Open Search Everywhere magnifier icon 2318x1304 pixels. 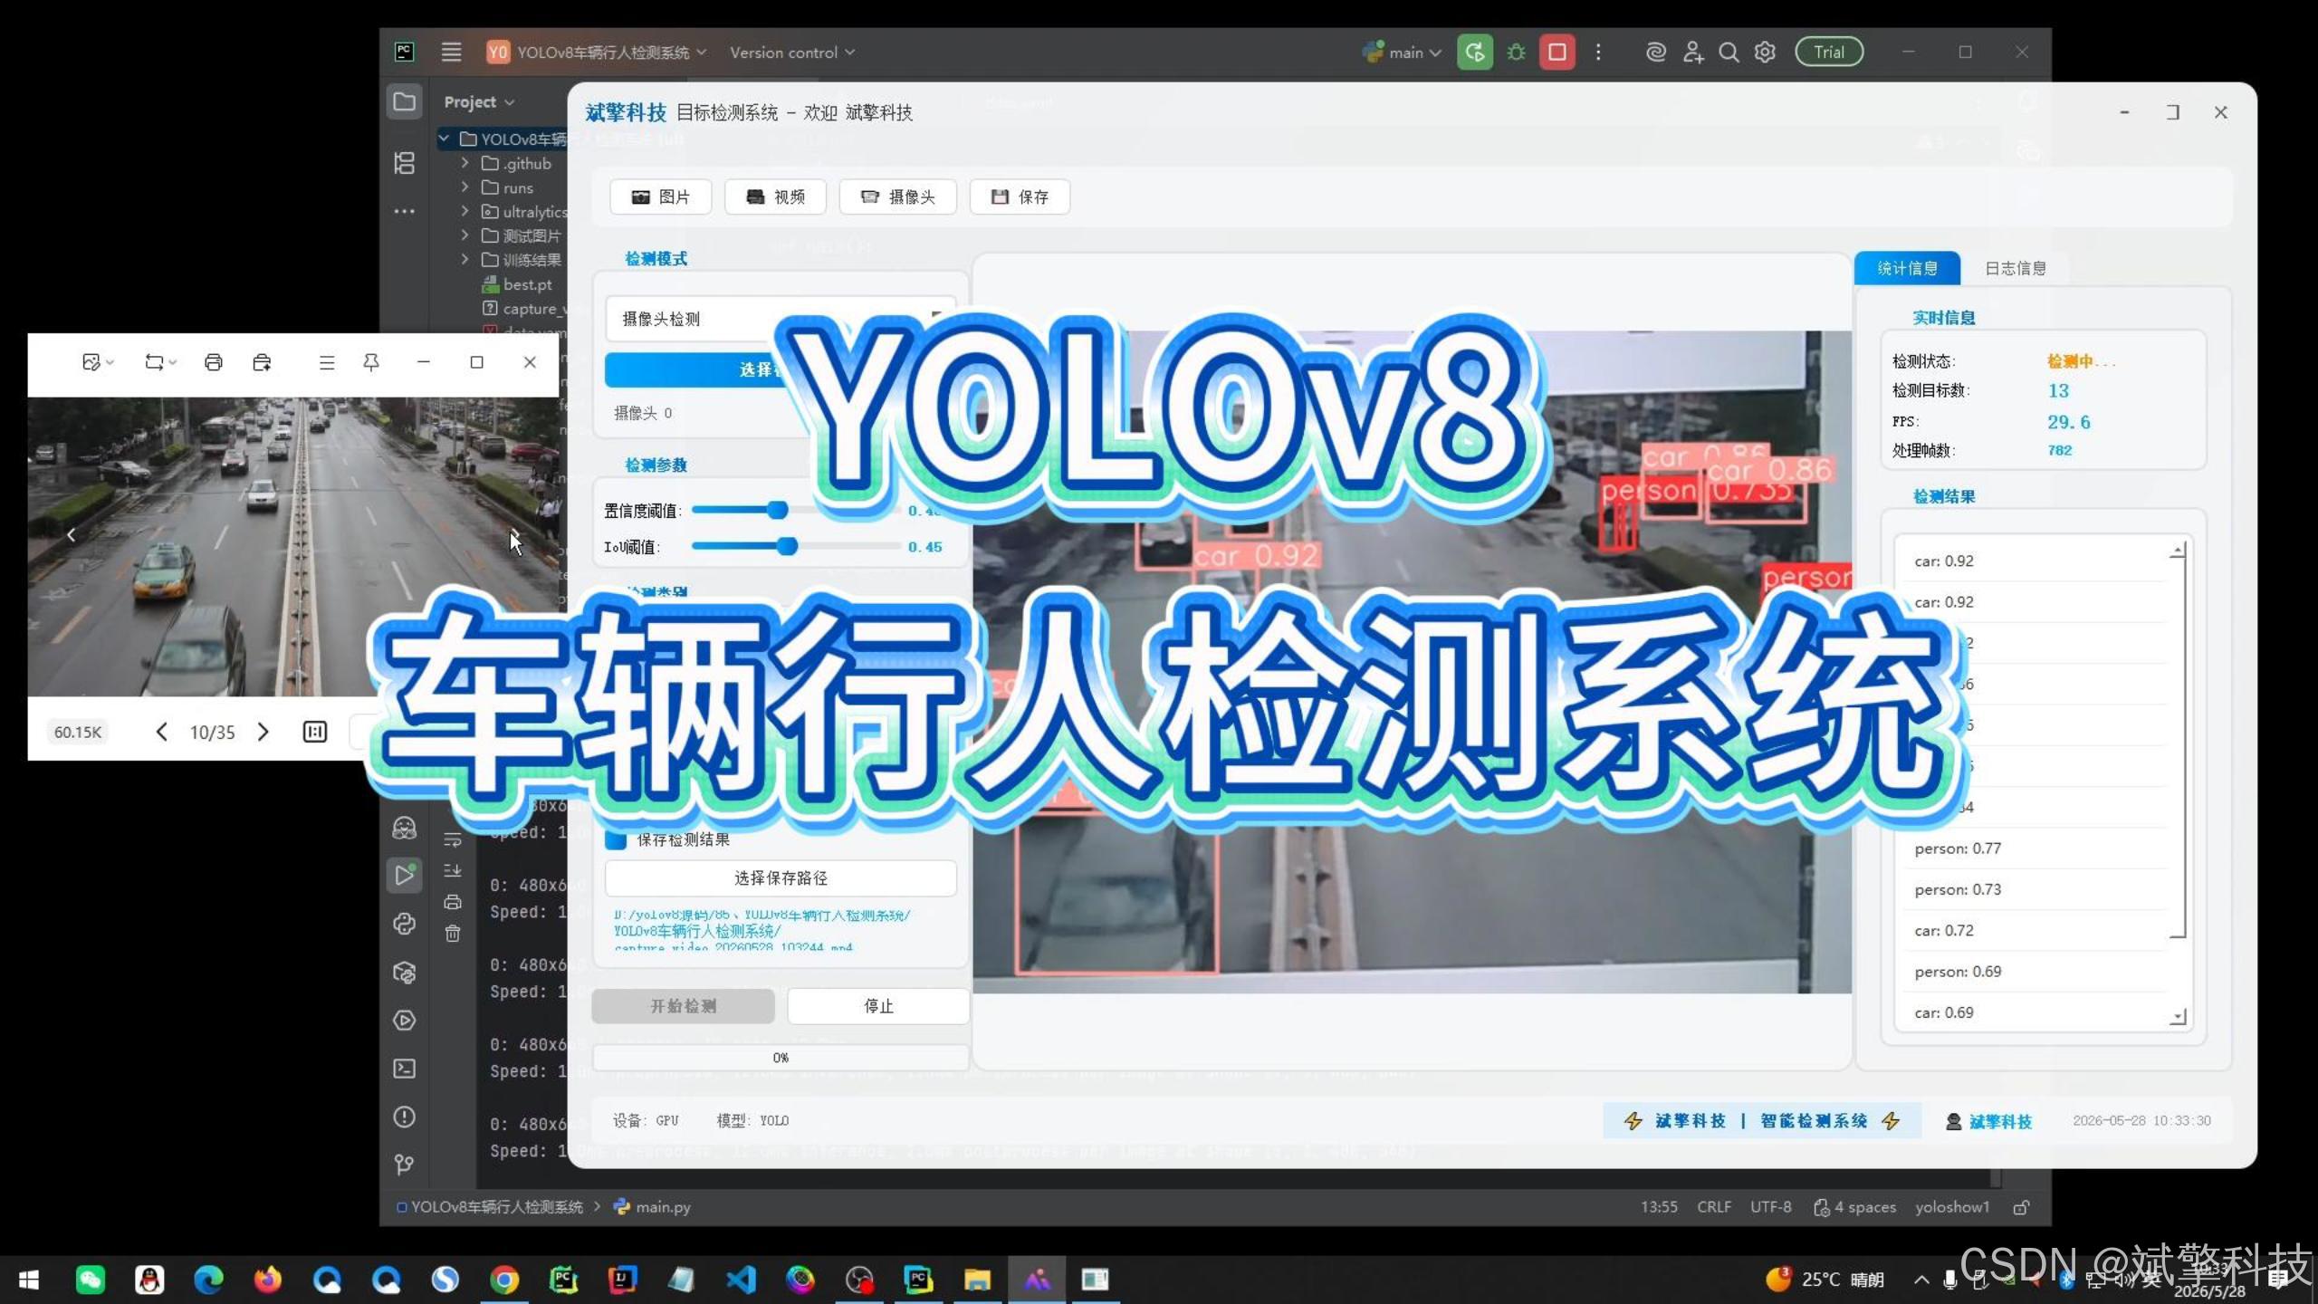(x=1729, y=52)
